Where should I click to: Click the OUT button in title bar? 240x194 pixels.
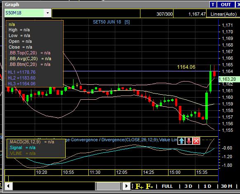226,5
